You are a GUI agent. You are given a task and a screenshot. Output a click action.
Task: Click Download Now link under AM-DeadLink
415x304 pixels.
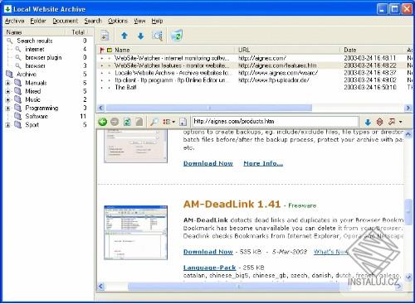coord(208,252)
